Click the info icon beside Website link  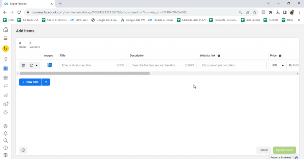coord(219,56)
